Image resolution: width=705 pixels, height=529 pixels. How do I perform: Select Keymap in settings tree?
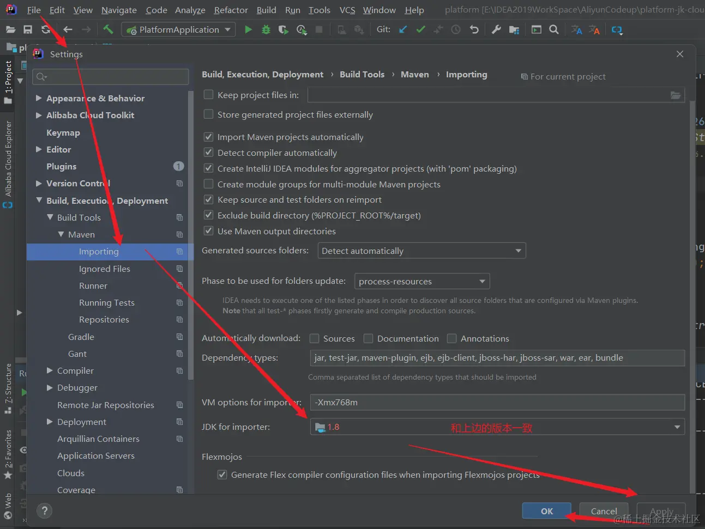pos(63,132)
